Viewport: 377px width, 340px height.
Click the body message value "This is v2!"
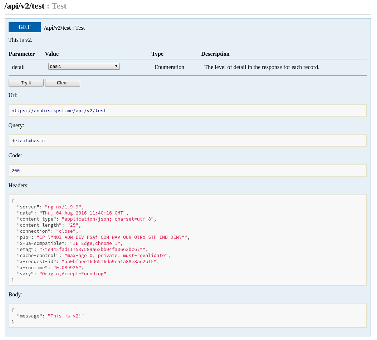pos(66,316)
